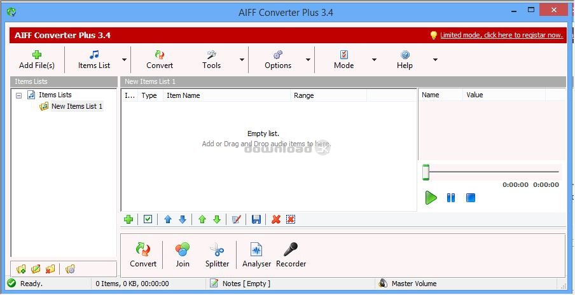
Task: Launch Convert from the bottom tools panel
Action: (143, 255)
